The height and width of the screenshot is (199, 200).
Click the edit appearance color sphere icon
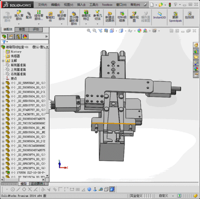pyautogui.click(x=139, y=31)
